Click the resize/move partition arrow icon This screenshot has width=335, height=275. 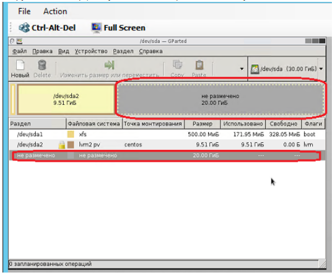click(110, 65)
